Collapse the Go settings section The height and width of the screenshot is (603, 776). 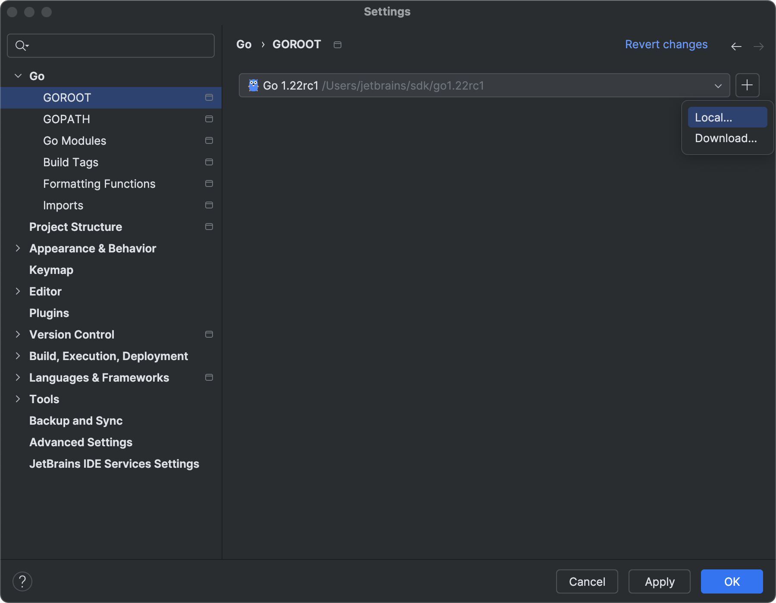[18, 76]
